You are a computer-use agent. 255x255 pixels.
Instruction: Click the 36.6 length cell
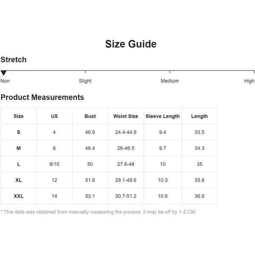coord(200,196)
